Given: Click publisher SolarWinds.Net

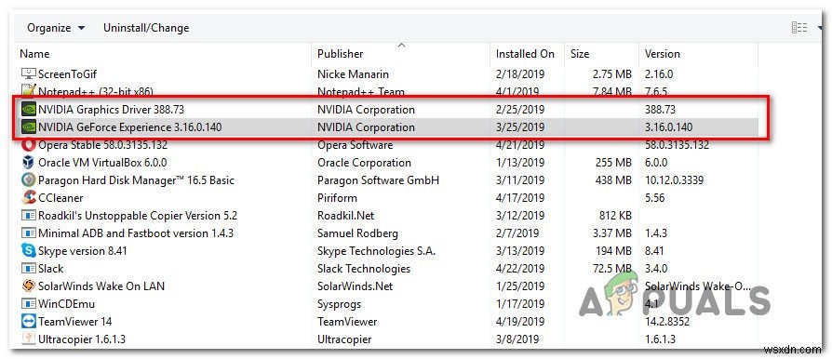Looking at the screenshot, I should pos(355,286).
